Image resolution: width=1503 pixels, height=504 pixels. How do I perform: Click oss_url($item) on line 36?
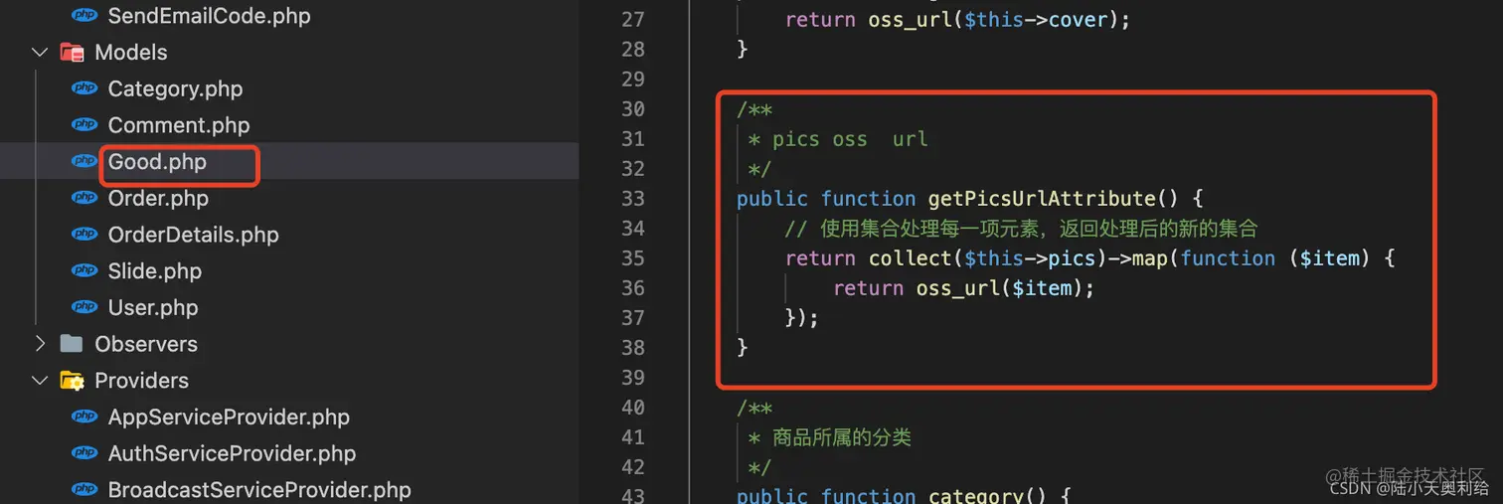click(x=998, y=287)
